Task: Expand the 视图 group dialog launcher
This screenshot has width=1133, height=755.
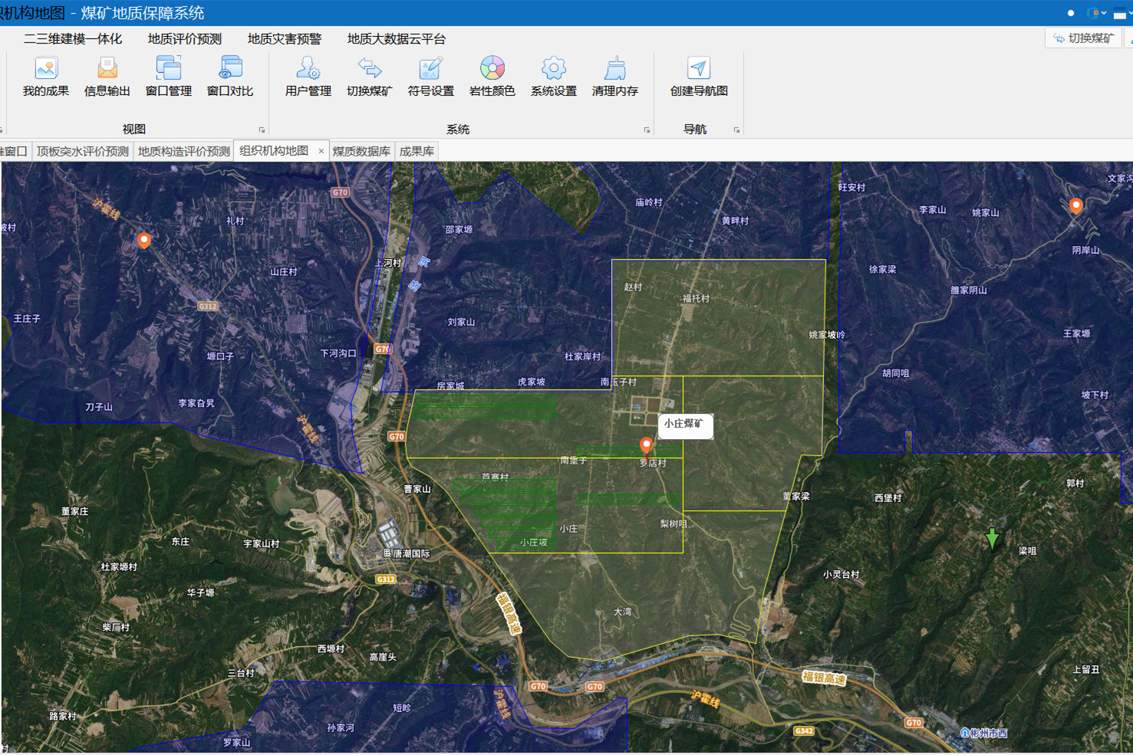Action: [262, 130]
